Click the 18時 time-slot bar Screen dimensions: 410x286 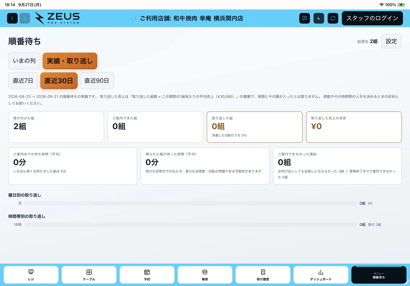(191, 225)
